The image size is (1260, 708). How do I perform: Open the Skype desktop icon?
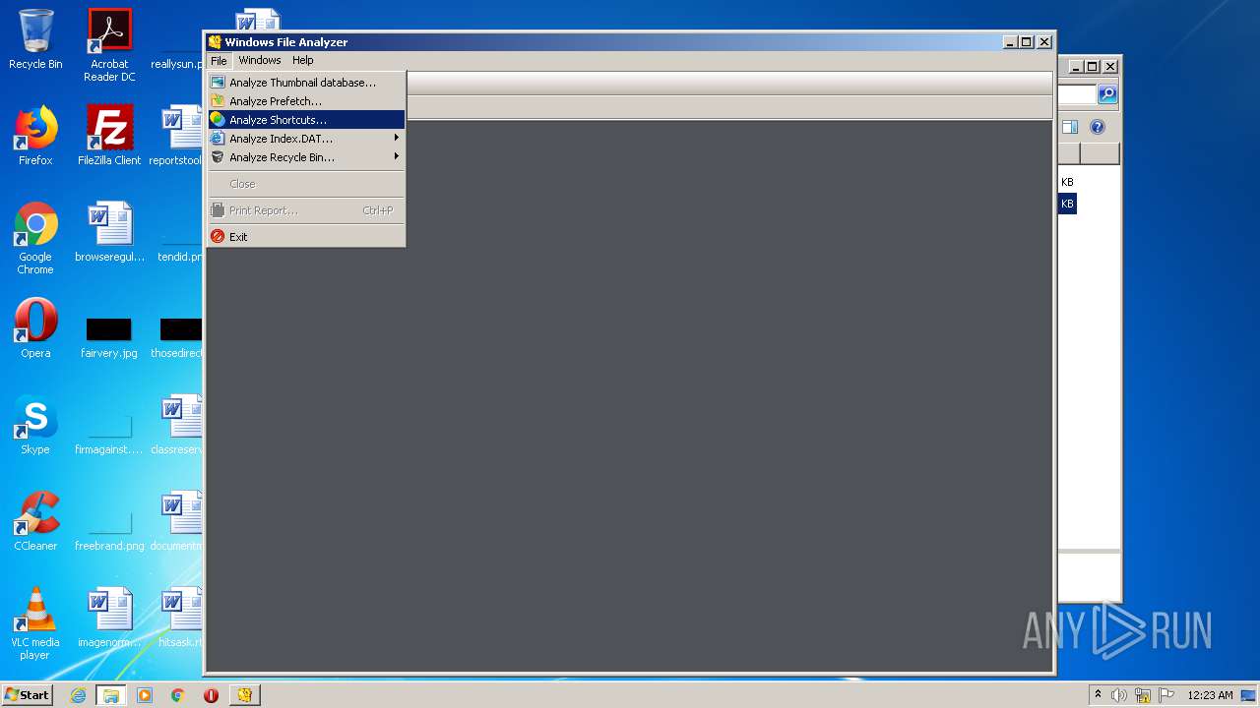35,425
